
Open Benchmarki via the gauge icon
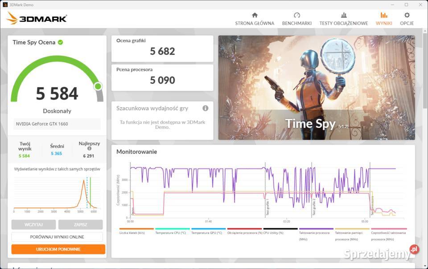297,15
